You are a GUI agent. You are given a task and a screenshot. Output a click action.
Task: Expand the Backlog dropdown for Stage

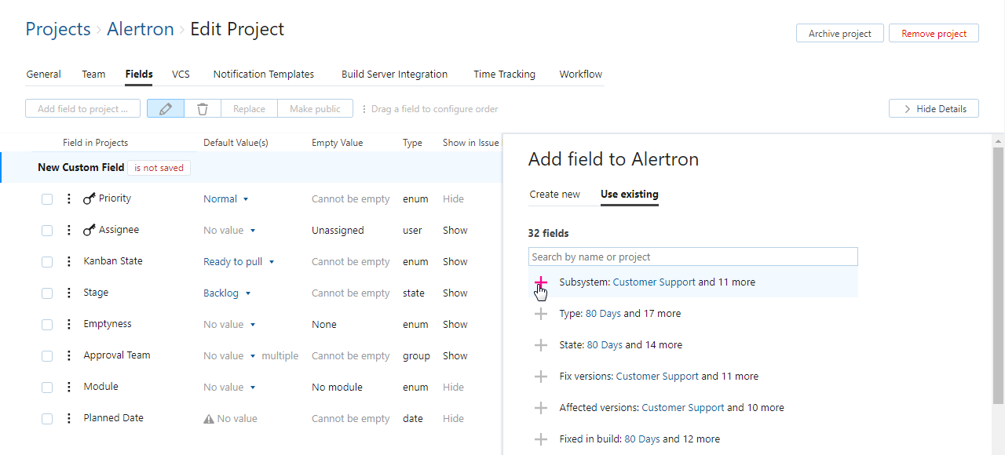[x=227, y=293]
